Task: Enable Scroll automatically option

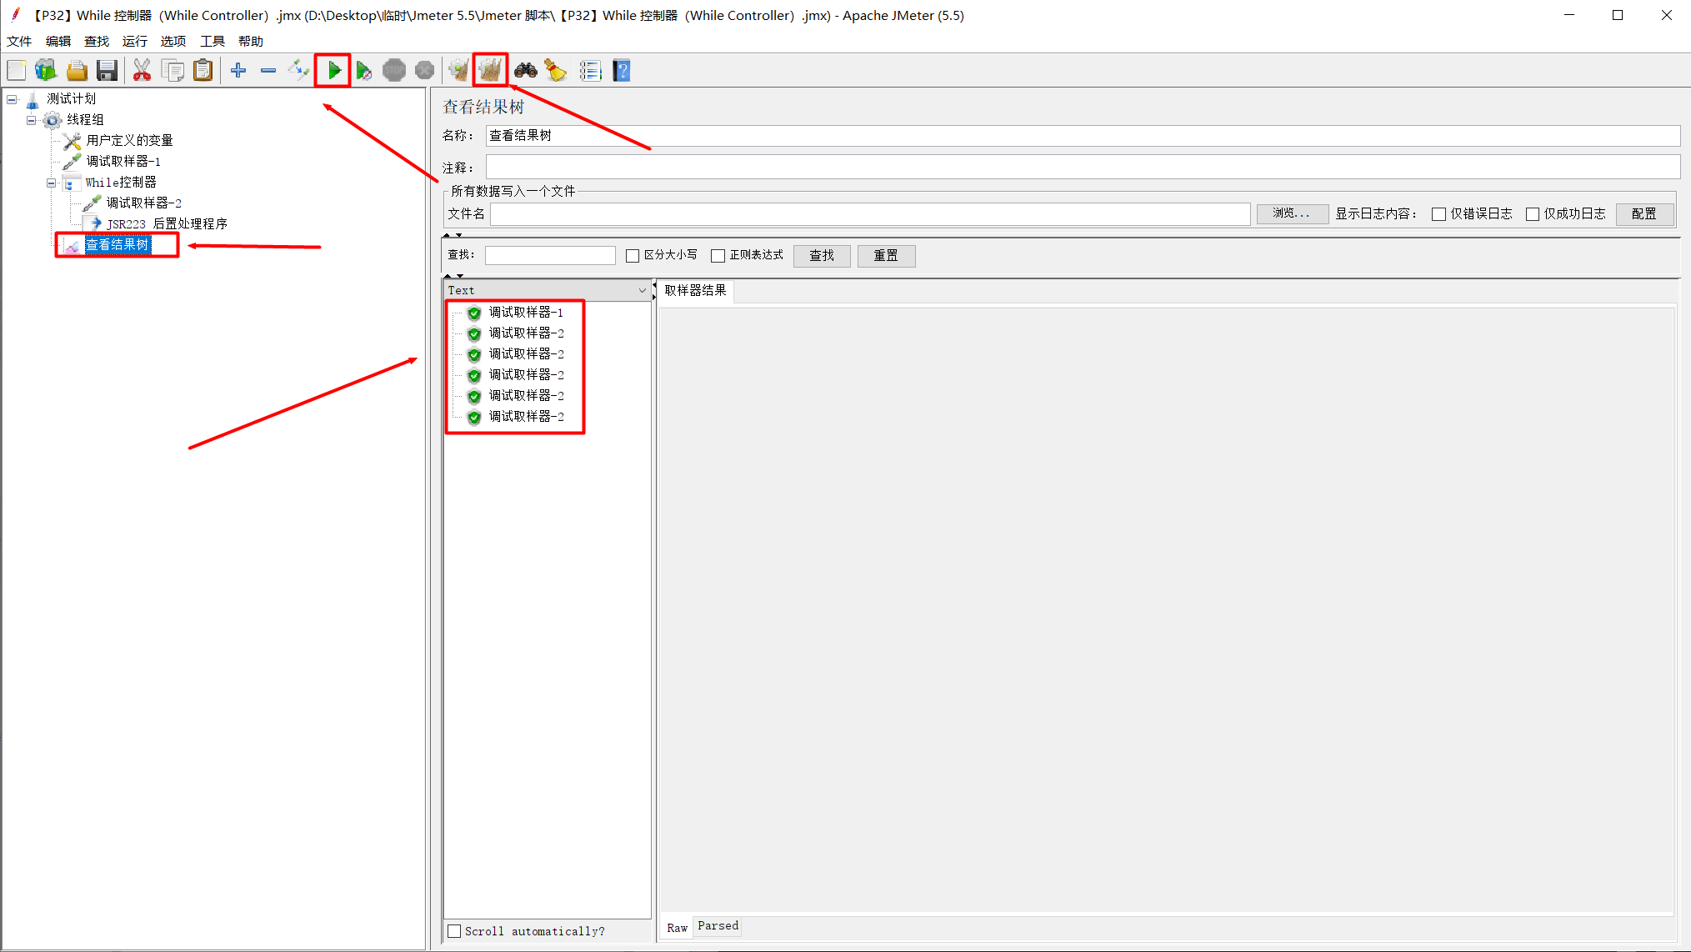Action: click(454, 931)
